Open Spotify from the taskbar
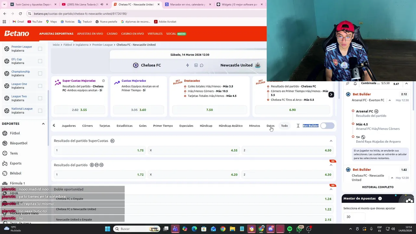 [290, 229]
